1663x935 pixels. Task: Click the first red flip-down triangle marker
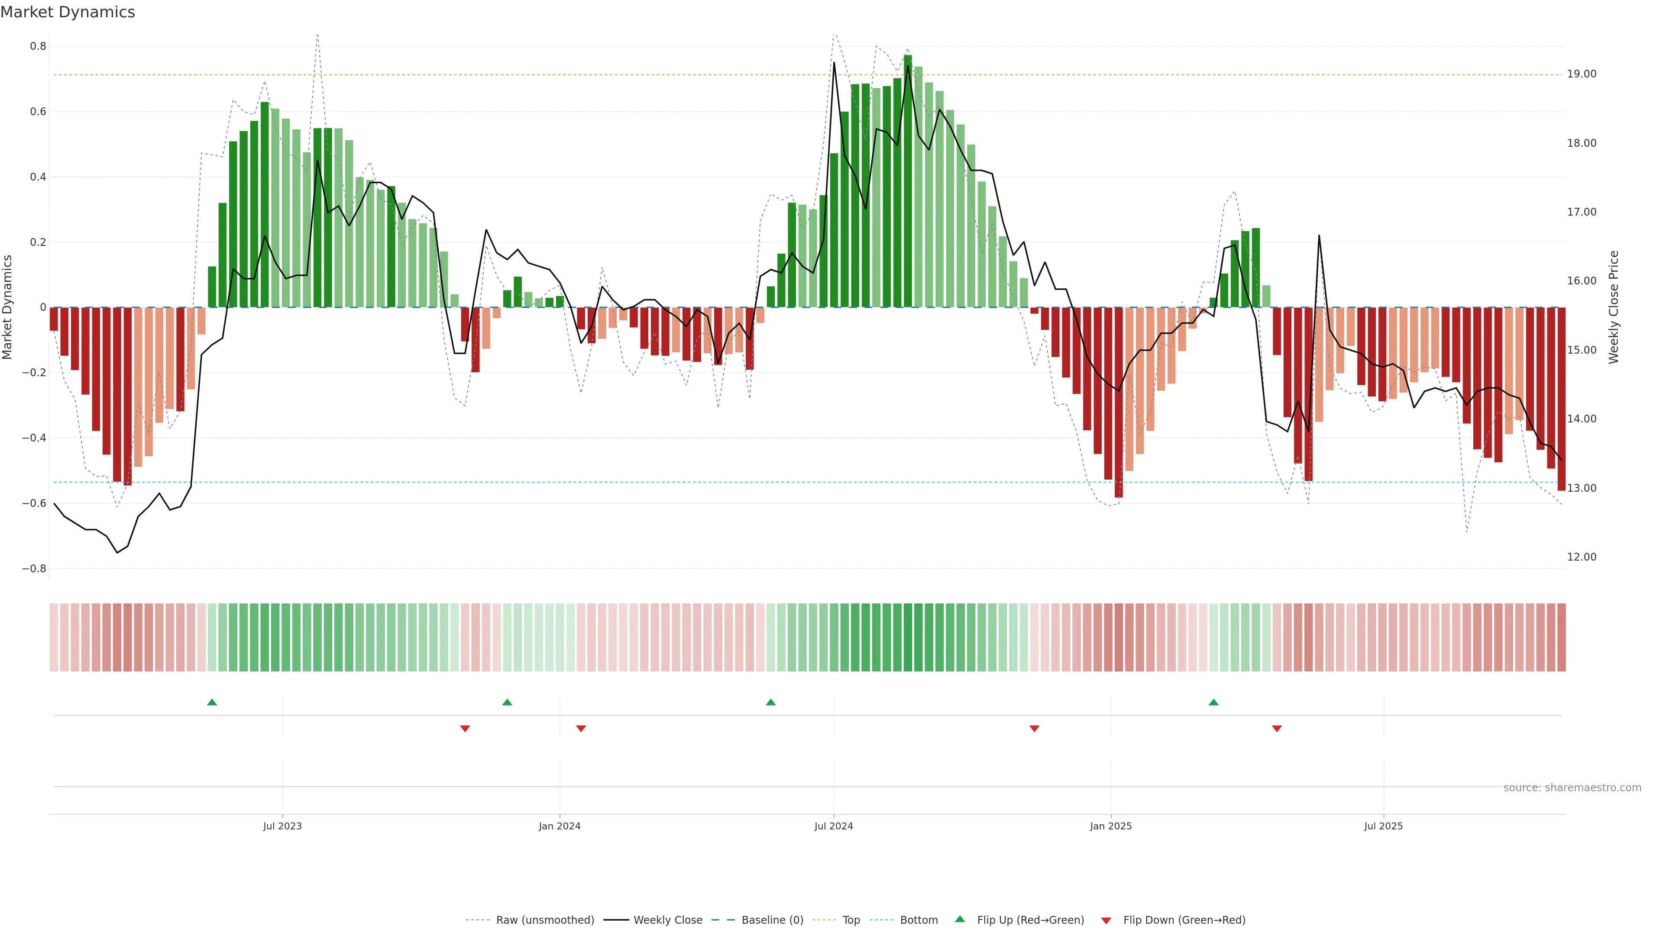[x=465, y=729]
